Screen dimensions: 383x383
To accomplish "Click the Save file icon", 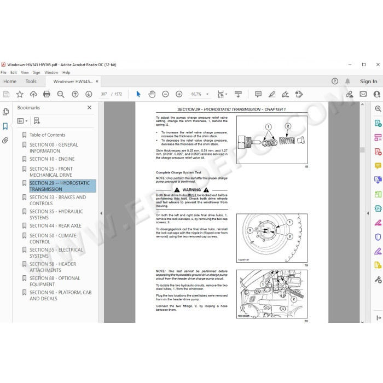I will tap(6, 94).
